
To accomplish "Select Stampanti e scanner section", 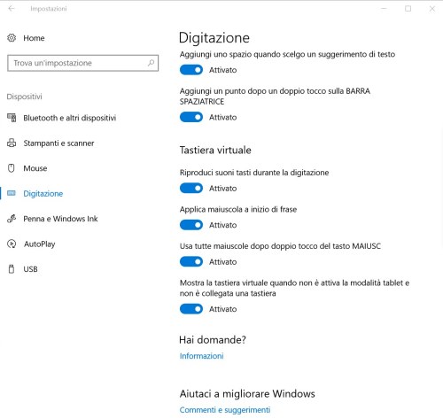I will pos(58,143).
